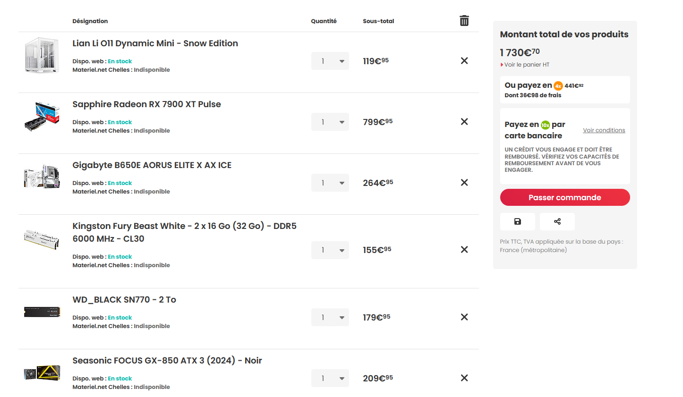Open the Voir conditions link
Screen dimensions: 683x397
pyautogui.click(x=604, y=130)
